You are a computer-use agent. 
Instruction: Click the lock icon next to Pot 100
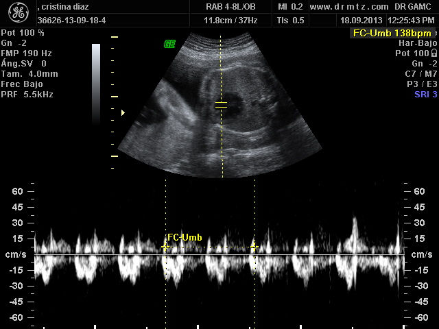[434, 53]
